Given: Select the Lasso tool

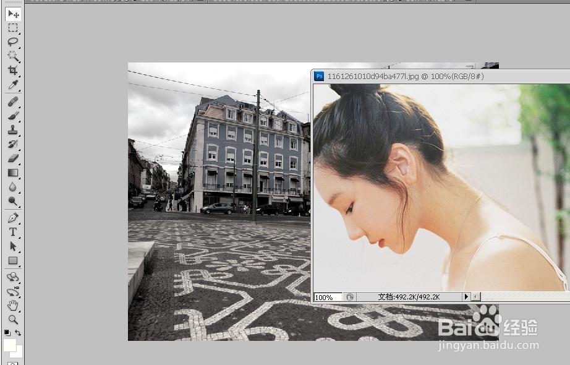Looking at the screenshot, I should 13,42.
